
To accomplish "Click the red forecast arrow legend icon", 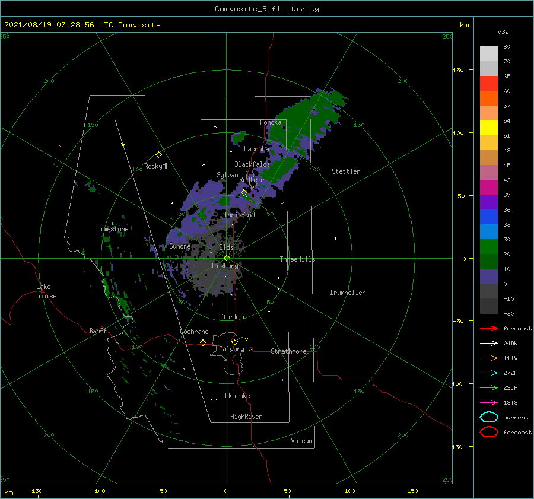I will coord(489,328).
